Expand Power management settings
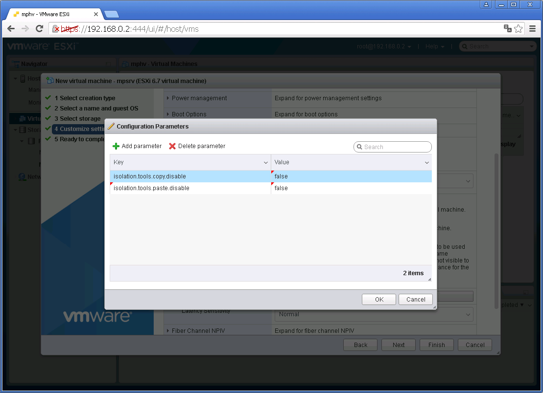This screenshot has height=393, width=543. coord(168,98)
